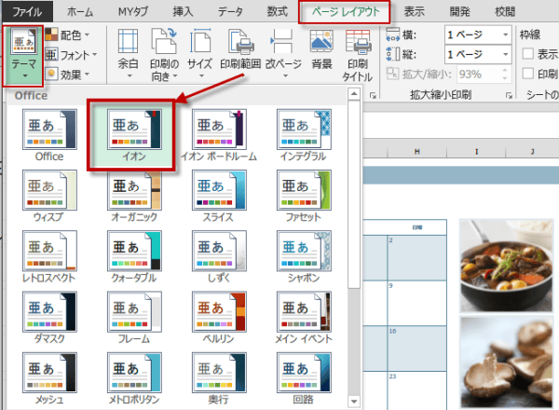Apply the イオン theme
The height and width of the screenshot is (410, 559).
click(x=134, y=135)
